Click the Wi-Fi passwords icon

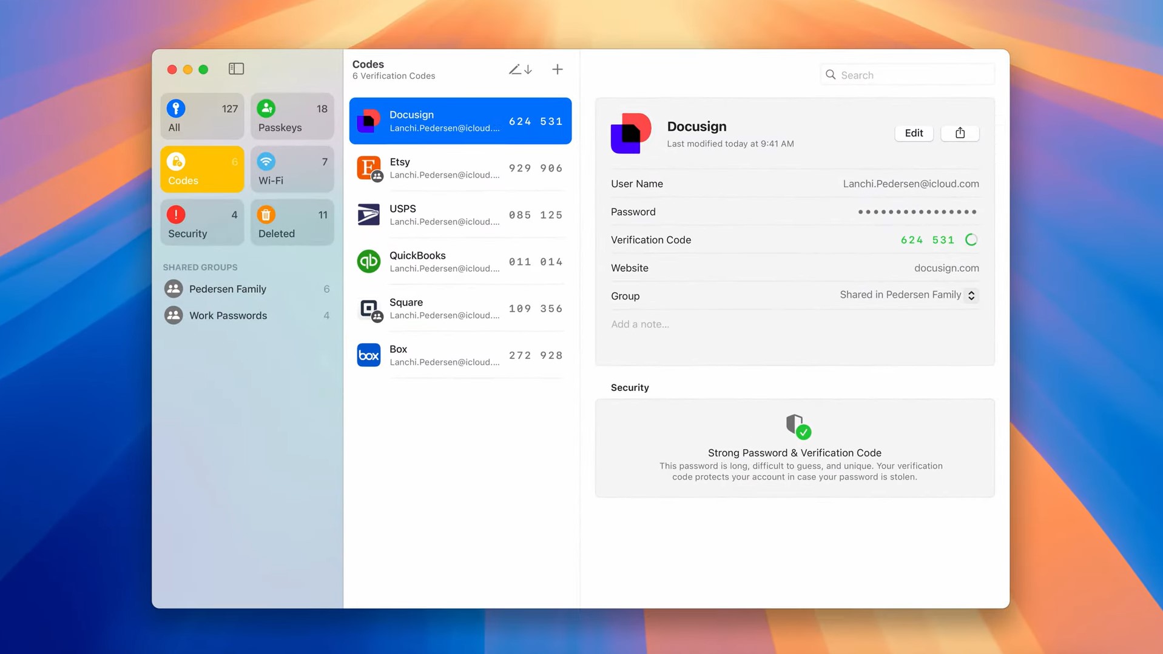point(266,162)
